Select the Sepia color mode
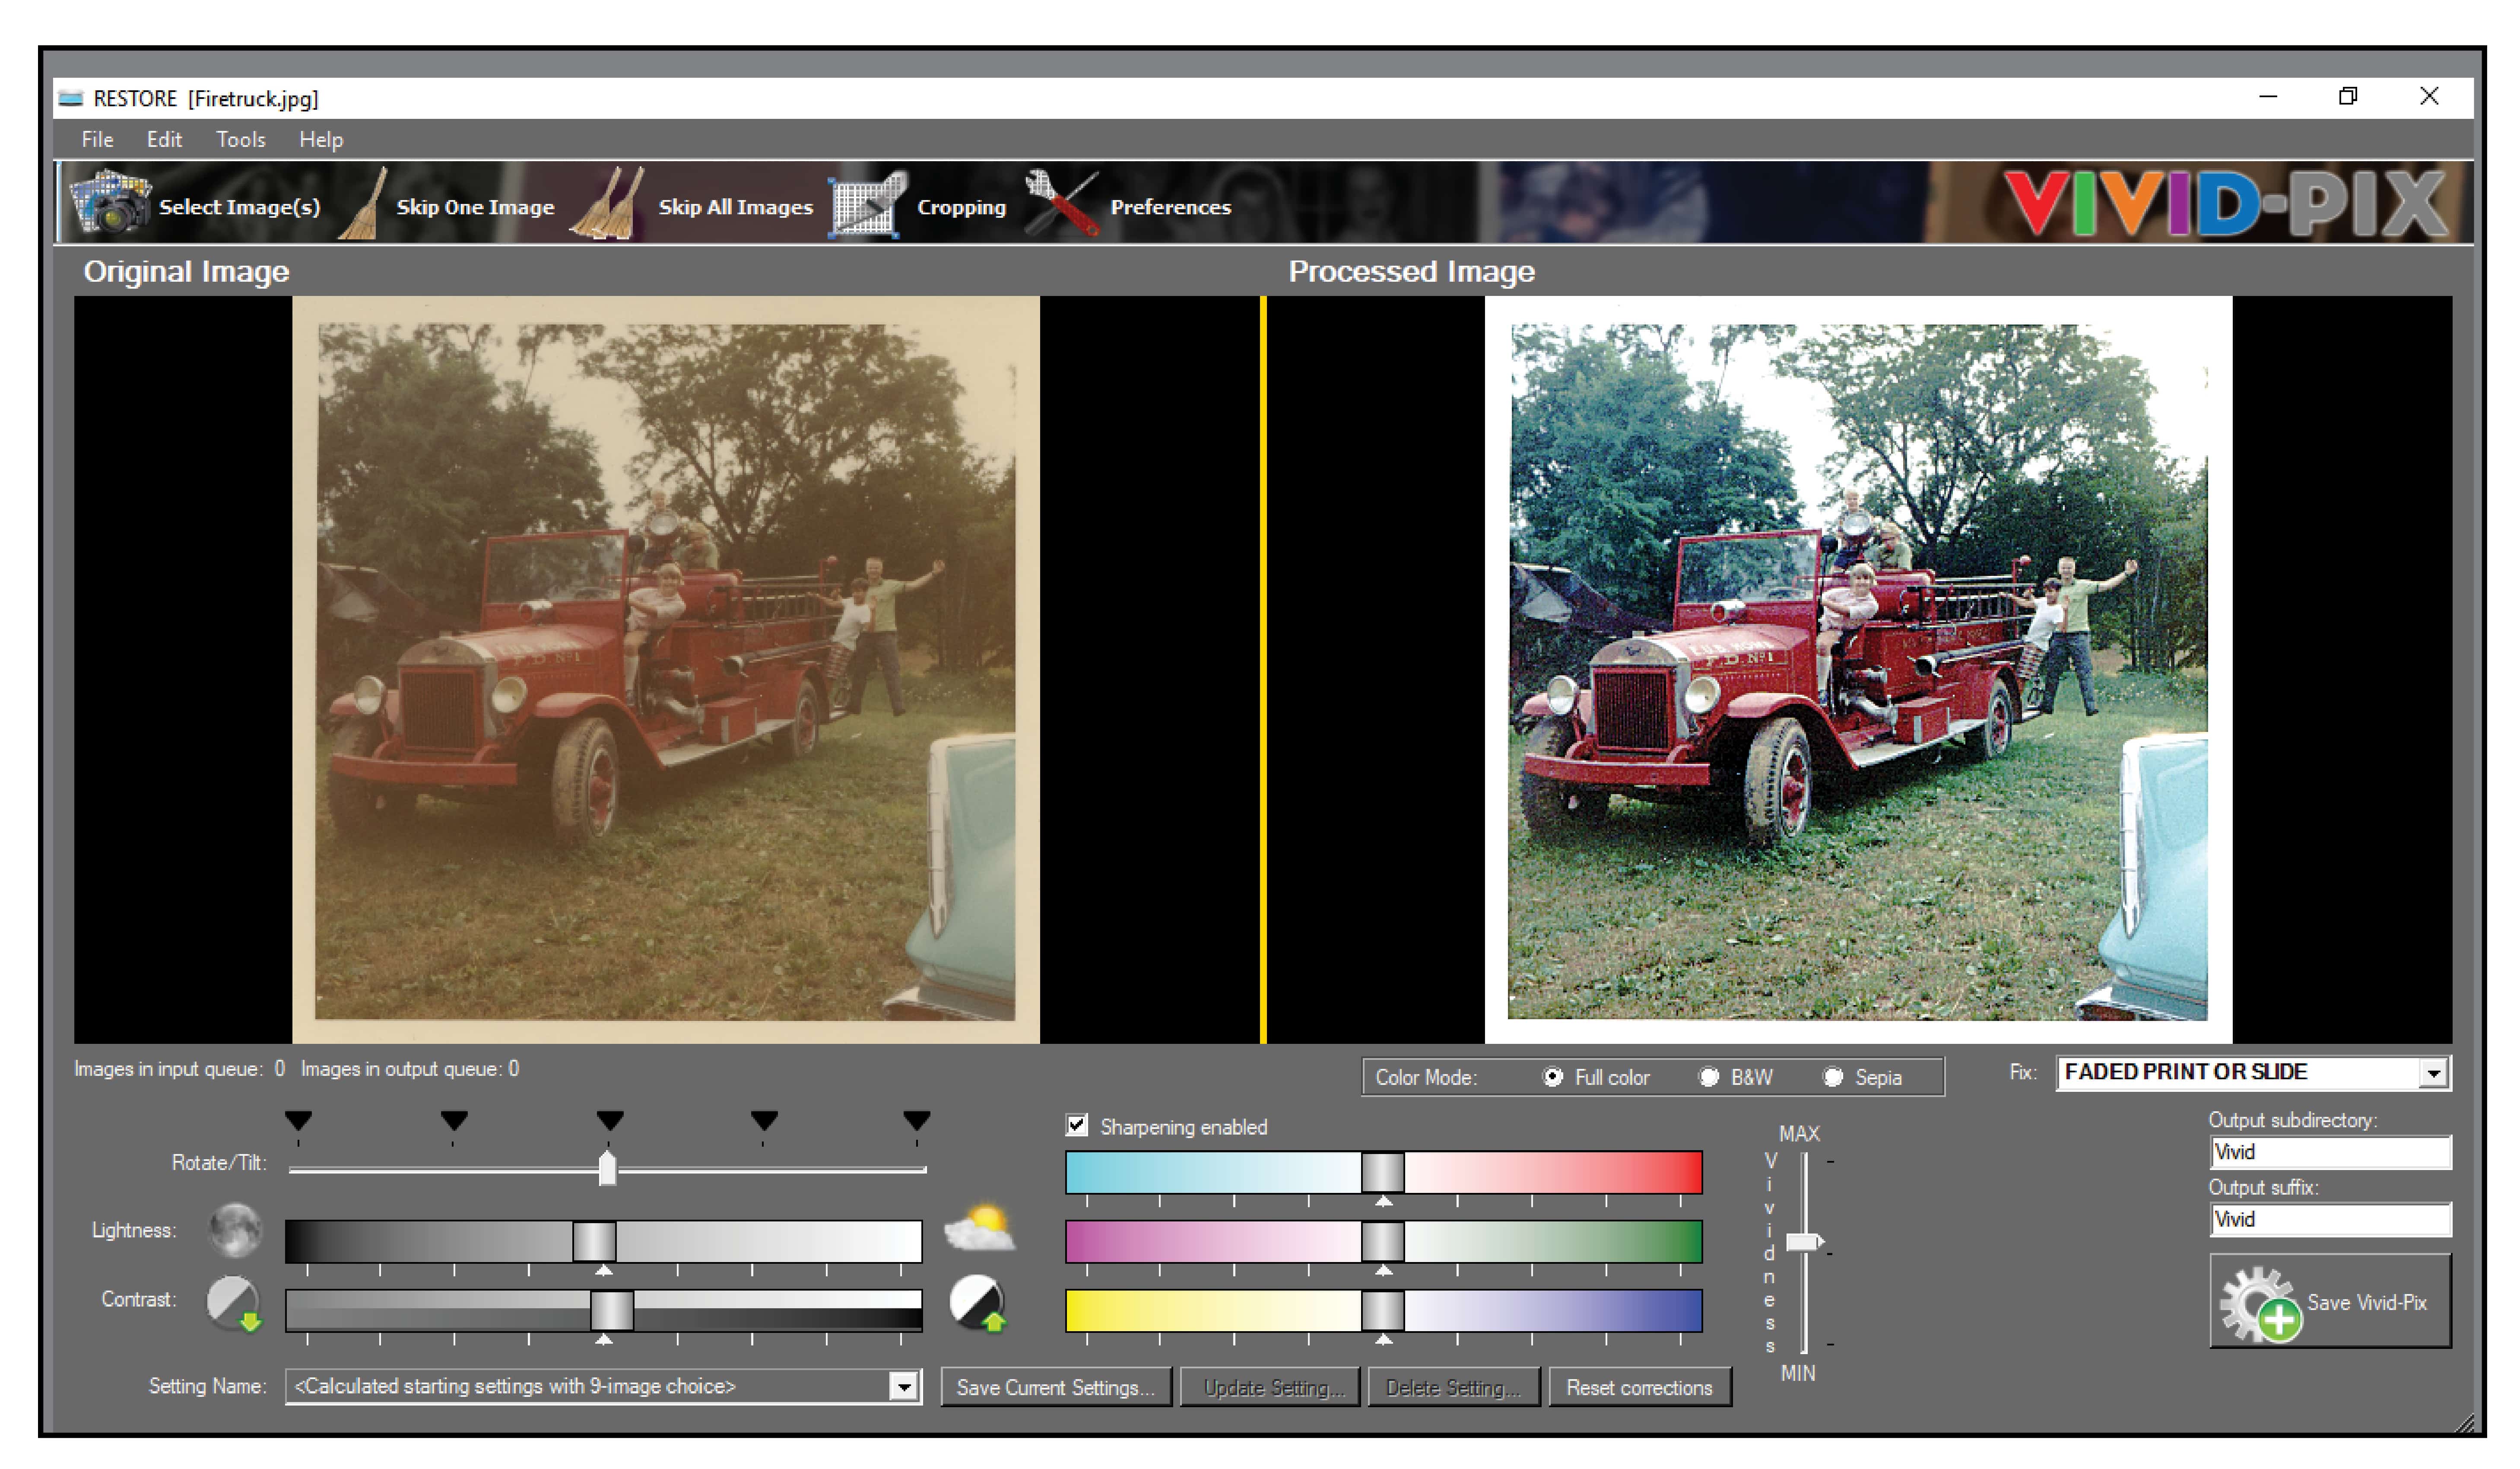 pos(1833,1077)
